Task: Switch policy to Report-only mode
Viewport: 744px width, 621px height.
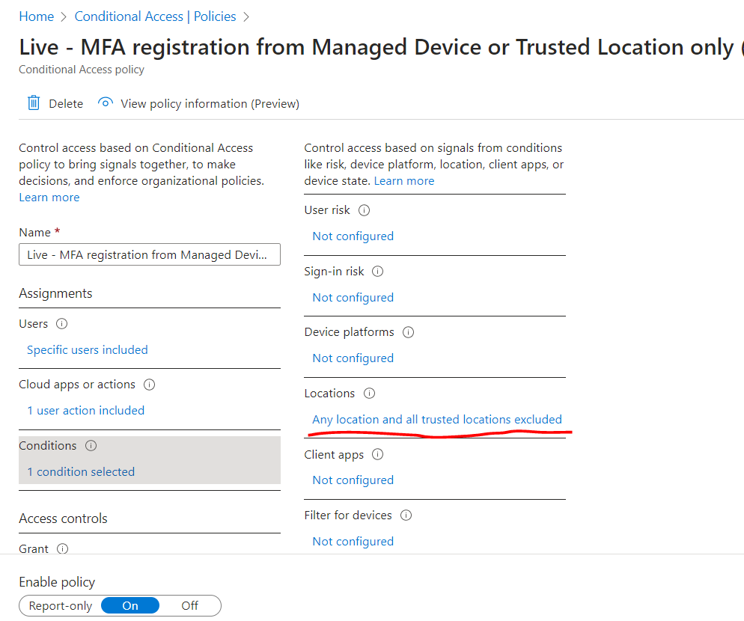Action: point(59,605)
